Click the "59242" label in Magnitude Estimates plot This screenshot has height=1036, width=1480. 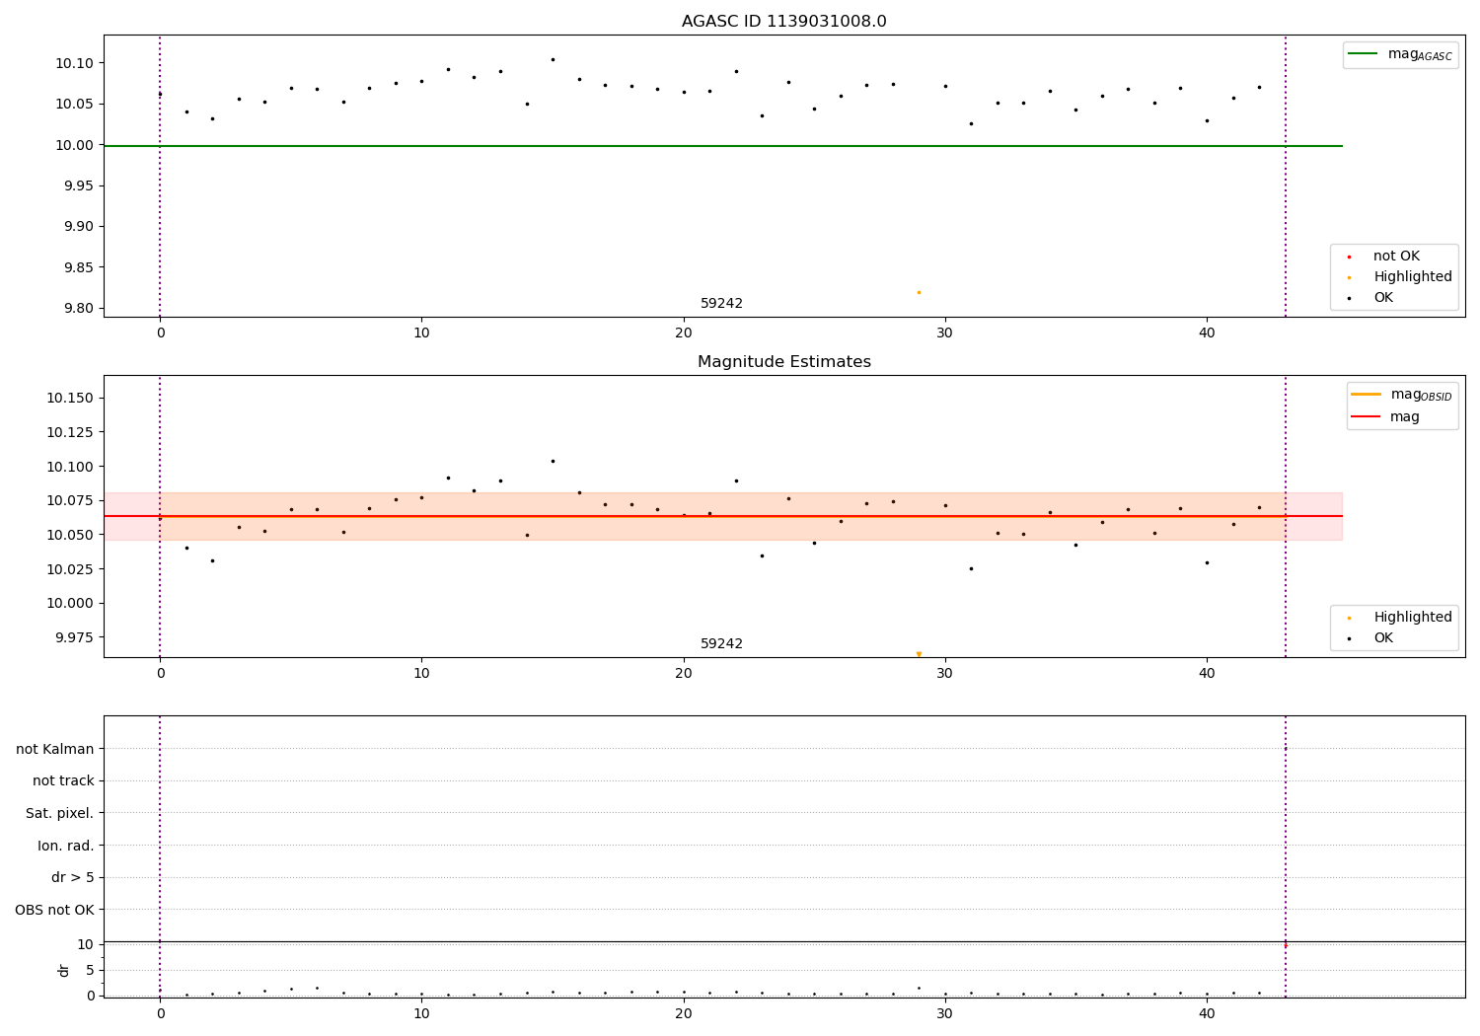(721, 644)
